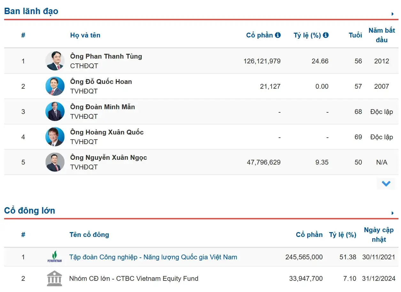Select the name Ông Phan Thanh Tùng
Screen dimensions: 401x292
click(106, 56)
